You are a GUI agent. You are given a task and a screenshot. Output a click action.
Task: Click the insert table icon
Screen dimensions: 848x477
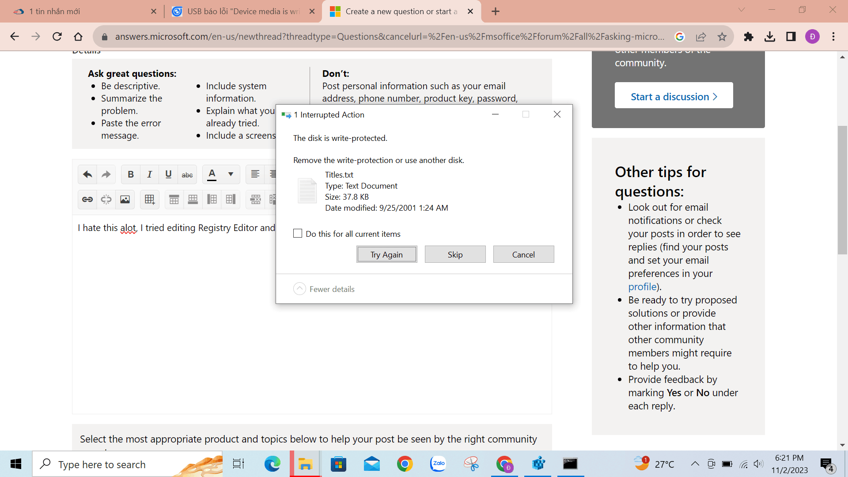click(149, 199)
